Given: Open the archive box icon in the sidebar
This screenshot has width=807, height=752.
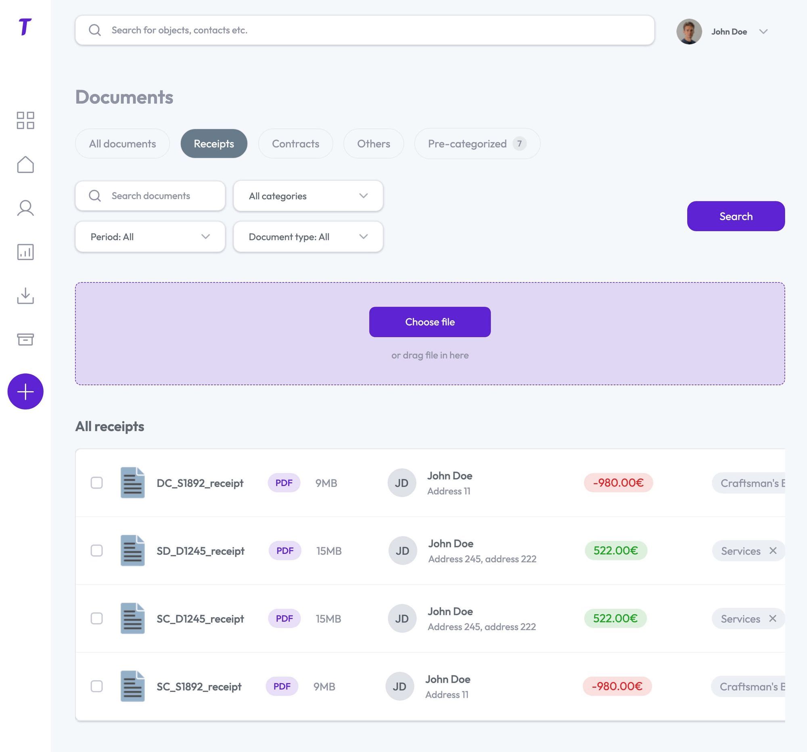Looking at the screenshot, I should 25,339.
